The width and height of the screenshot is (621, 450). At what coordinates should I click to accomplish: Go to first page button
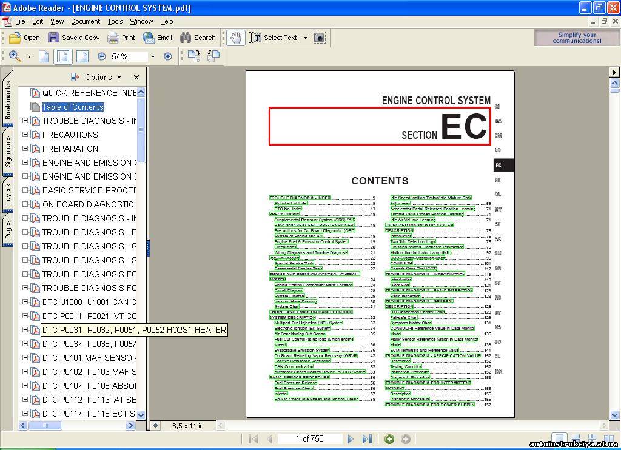[253, 439]
